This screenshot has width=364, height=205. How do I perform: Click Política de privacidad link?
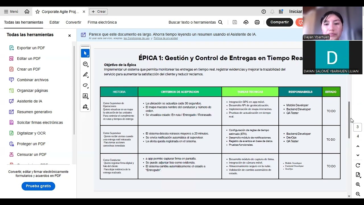[166, 38]
